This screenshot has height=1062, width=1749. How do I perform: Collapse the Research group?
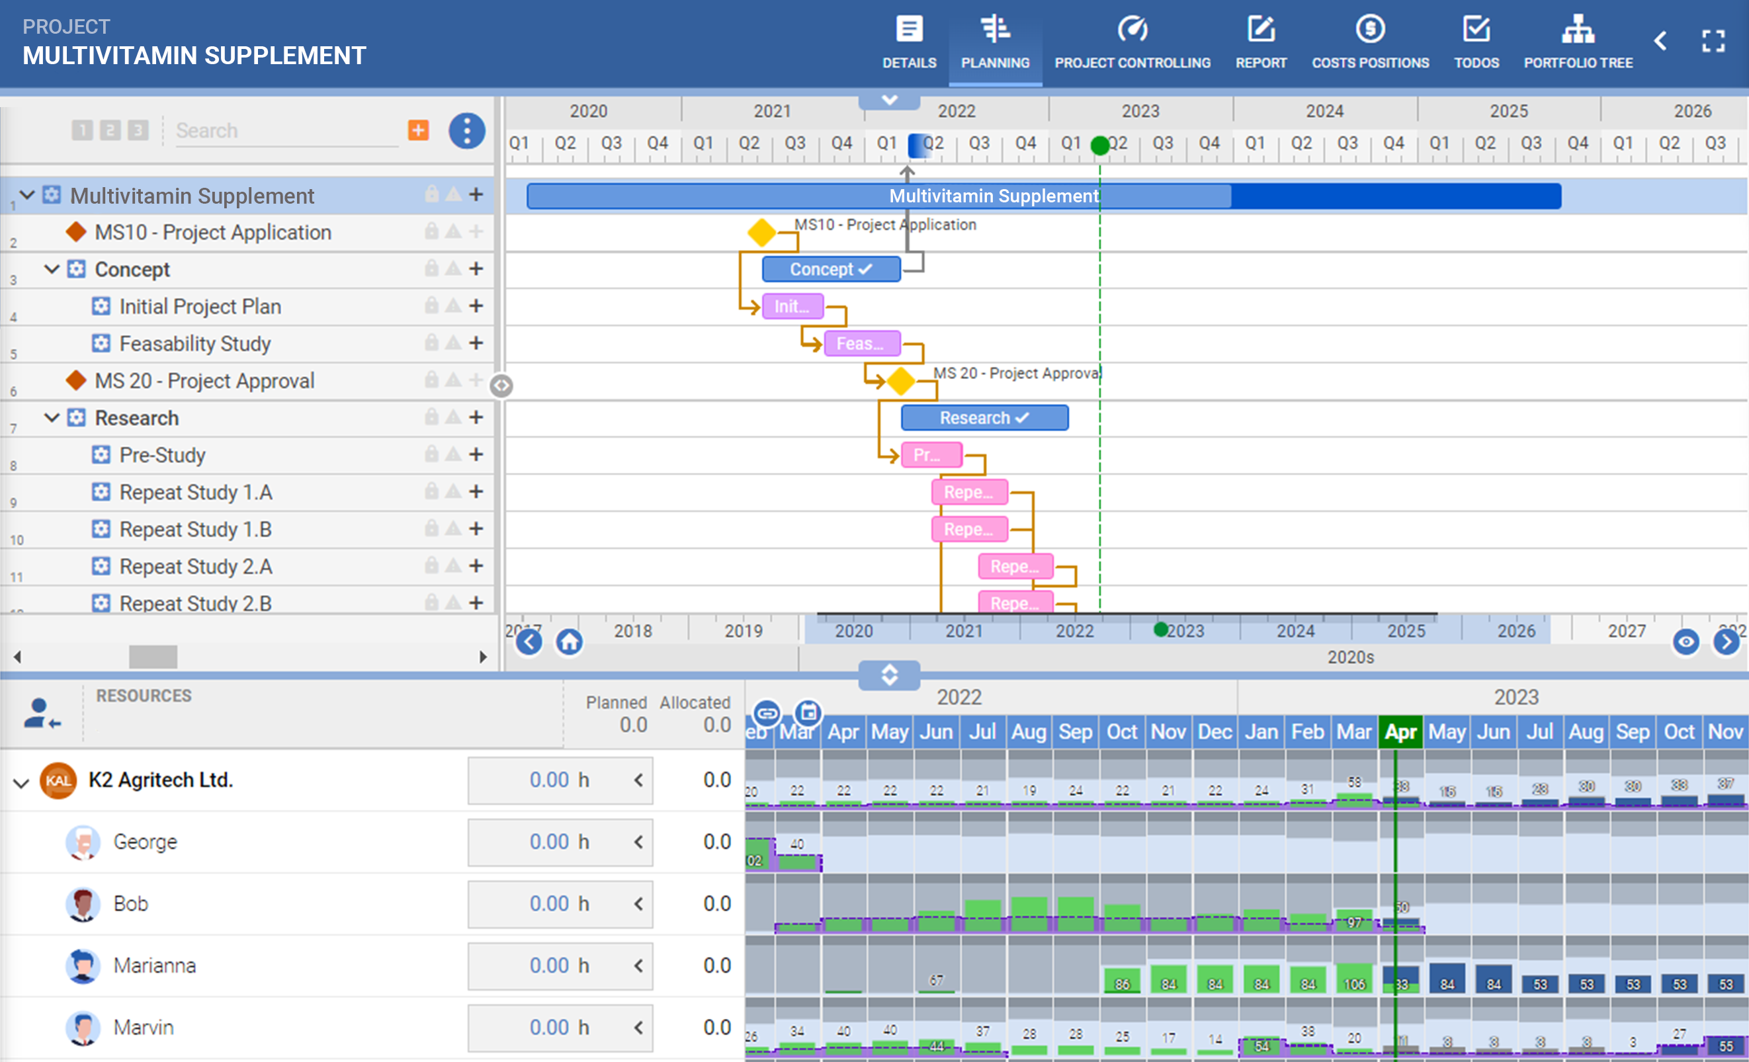coord(51,417)
